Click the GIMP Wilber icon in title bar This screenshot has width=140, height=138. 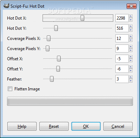pos(6,6)
